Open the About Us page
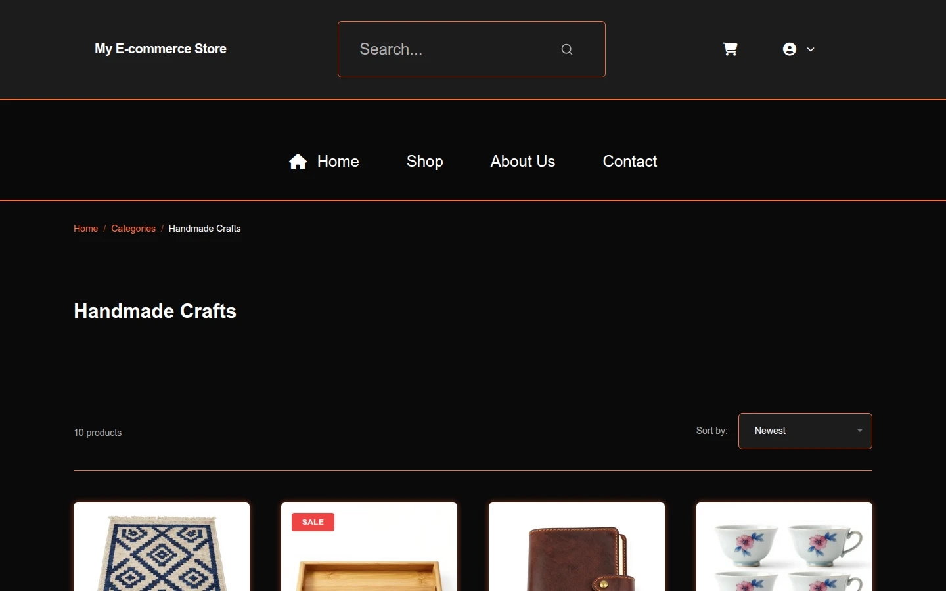This screenshot has width=946, height=591. click(523, 162)
